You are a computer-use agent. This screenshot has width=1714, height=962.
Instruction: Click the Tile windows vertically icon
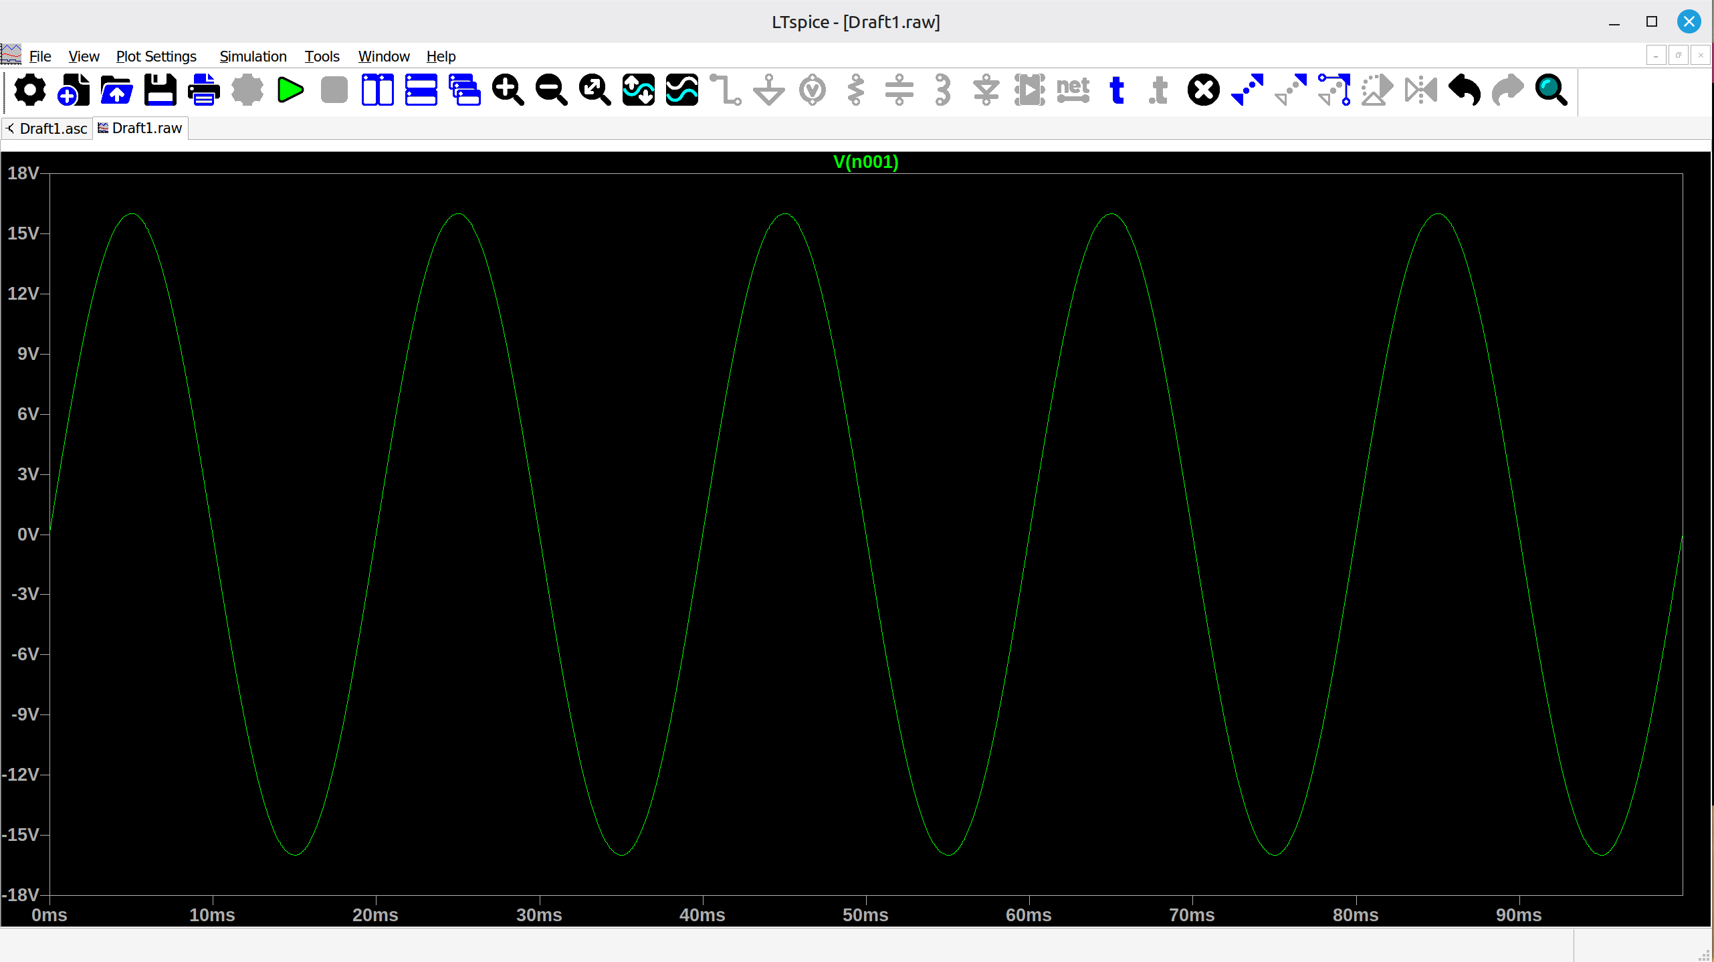click(x=377, y=90)
